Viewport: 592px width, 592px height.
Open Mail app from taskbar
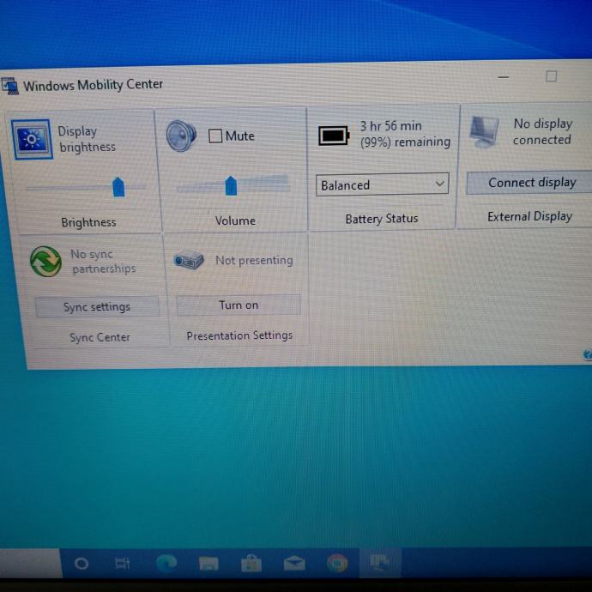(x=294, y=564)
